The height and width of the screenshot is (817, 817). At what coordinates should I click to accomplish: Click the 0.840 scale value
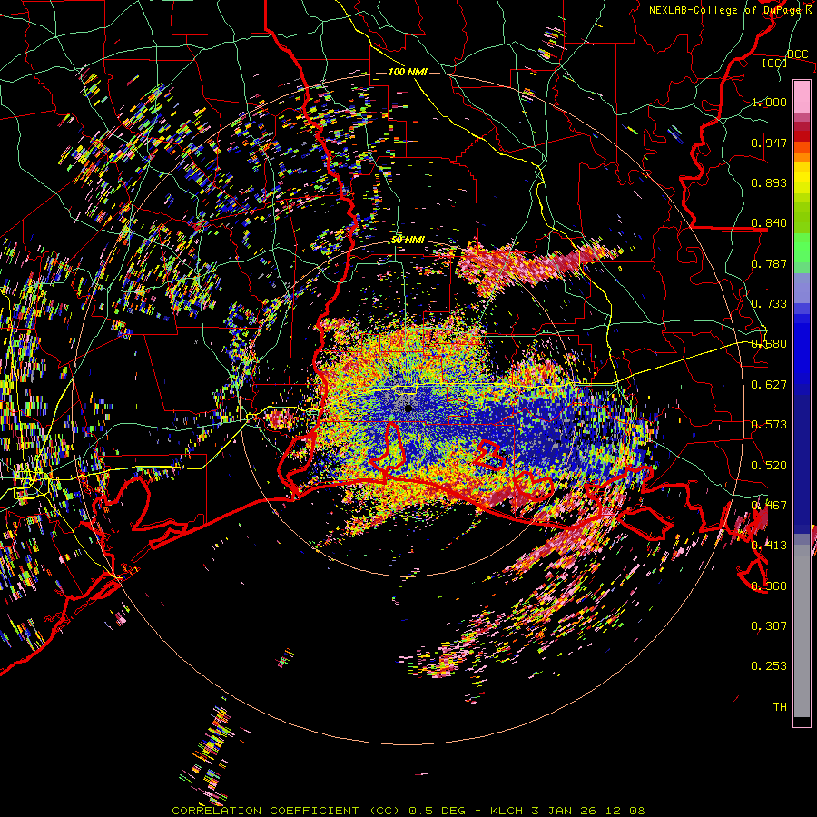point(769,223)
